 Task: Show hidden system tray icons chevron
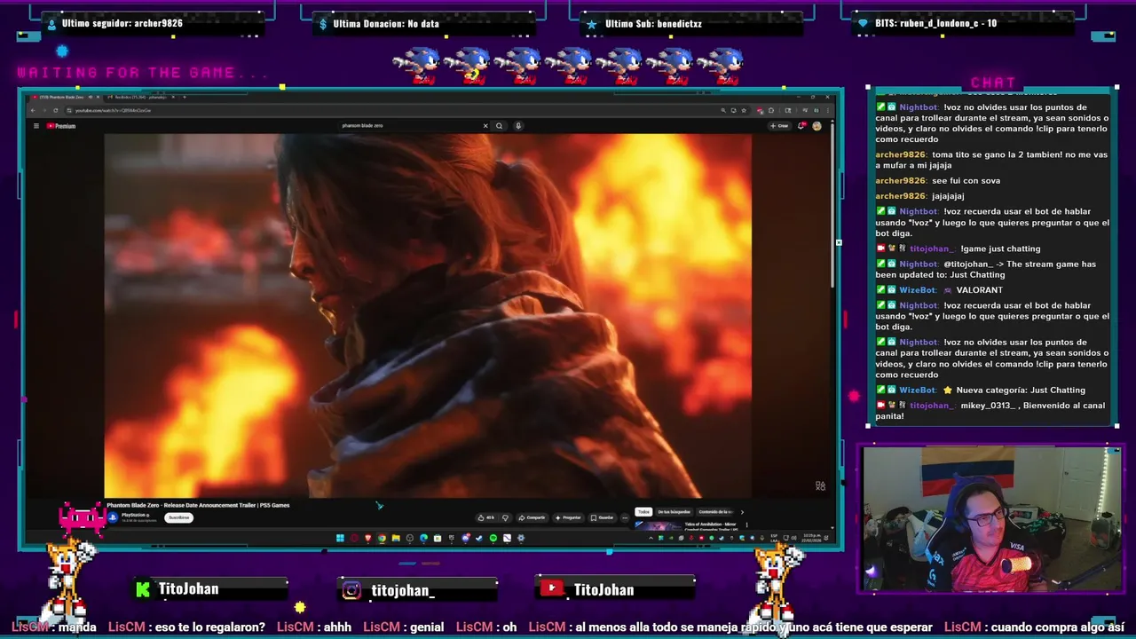click(651, 538)
